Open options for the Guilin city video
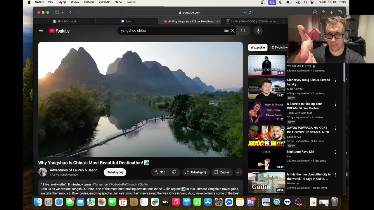The width and height of the screenshot is (374, 210). (335, 175)
